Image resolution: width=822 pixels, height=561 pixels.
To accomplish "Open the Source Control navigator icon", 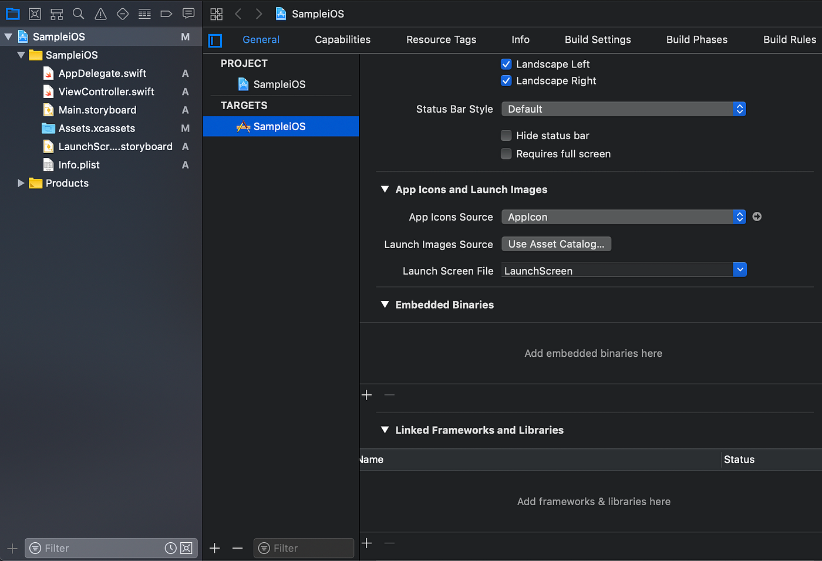I will [x=35, y=13].
